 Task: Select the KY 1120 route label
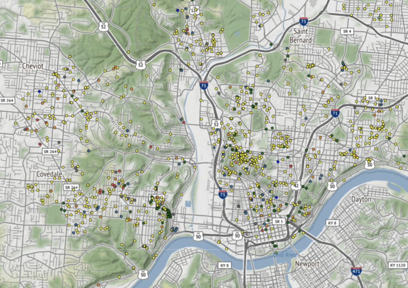point(398,265)
